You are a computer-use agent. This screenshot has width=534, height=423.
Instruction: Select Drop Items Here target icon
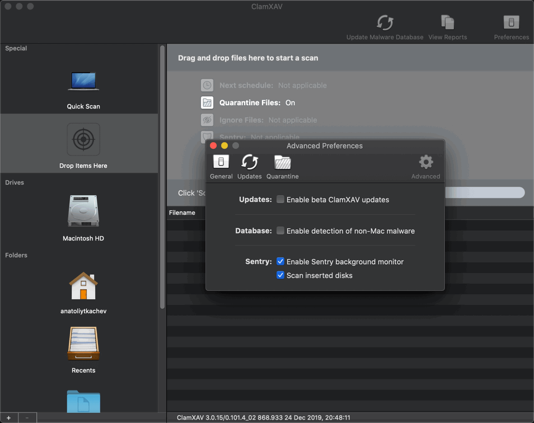click(x=83, y=139)
